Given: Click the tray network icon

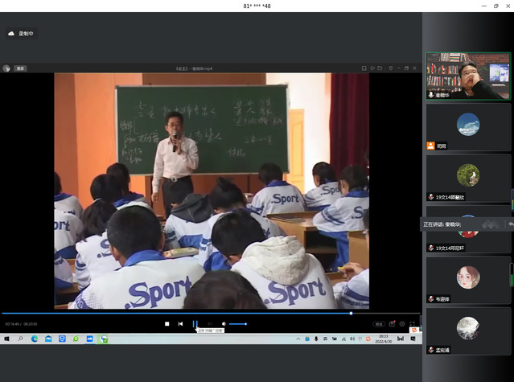Looking at the screenshot, I should coord(343,339).
